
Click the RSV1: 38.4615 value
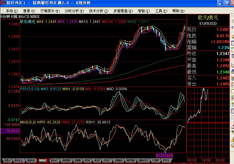98,122
